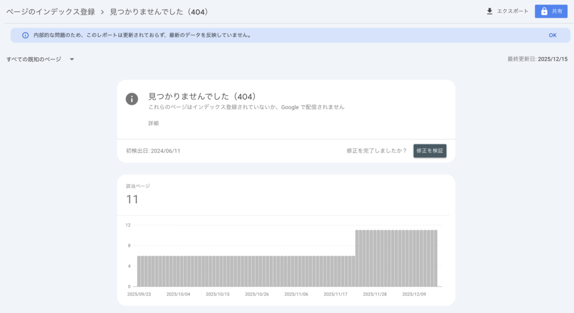Dismiss the banner with OK
The image size is (574, 313).
point(552,35)
